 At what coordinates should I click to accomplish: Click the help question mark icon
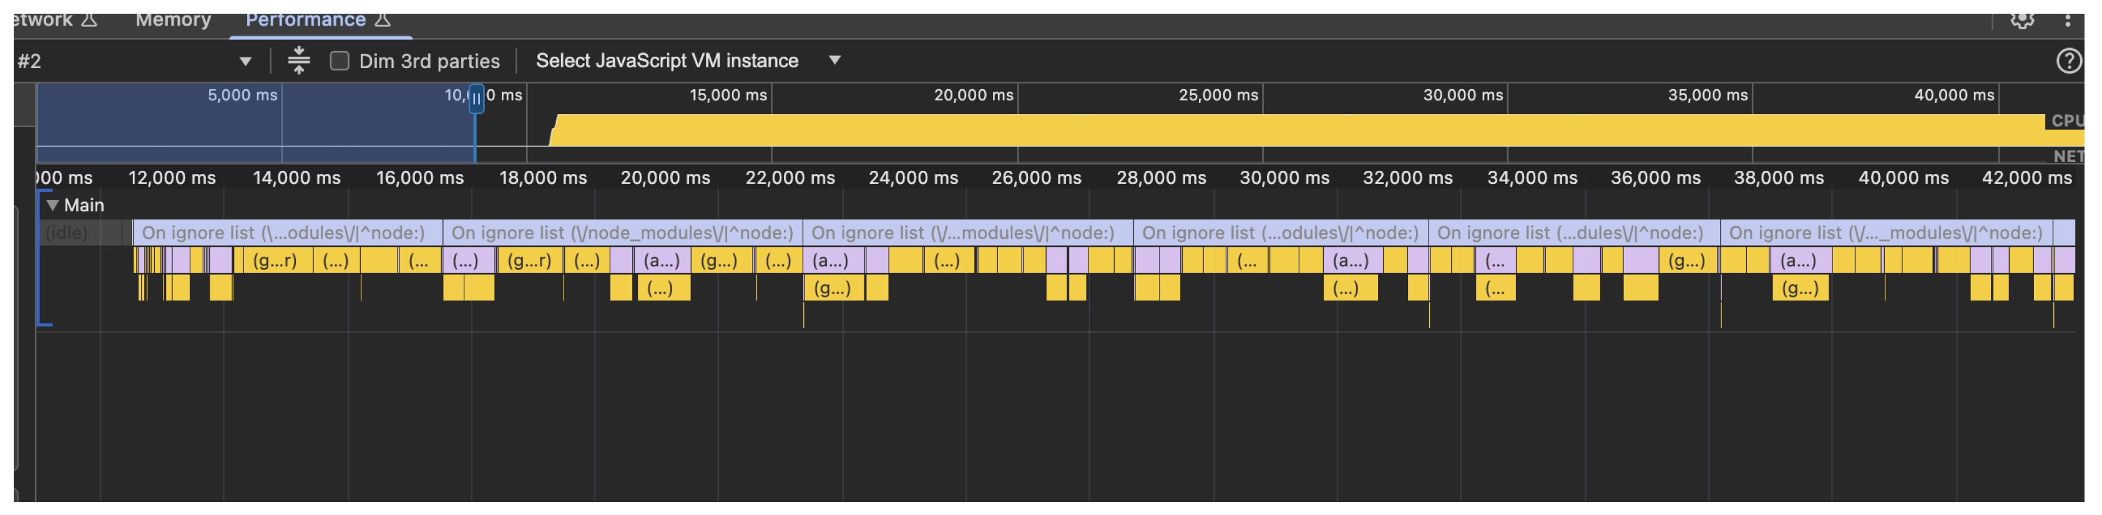pyautogui.click(x=2068, y=61)
